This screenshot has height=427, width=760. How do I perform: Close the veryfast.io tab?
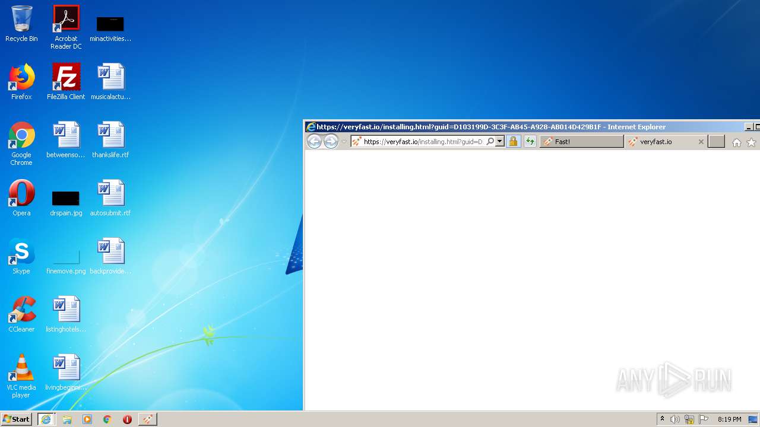click(x=701, y=142)
